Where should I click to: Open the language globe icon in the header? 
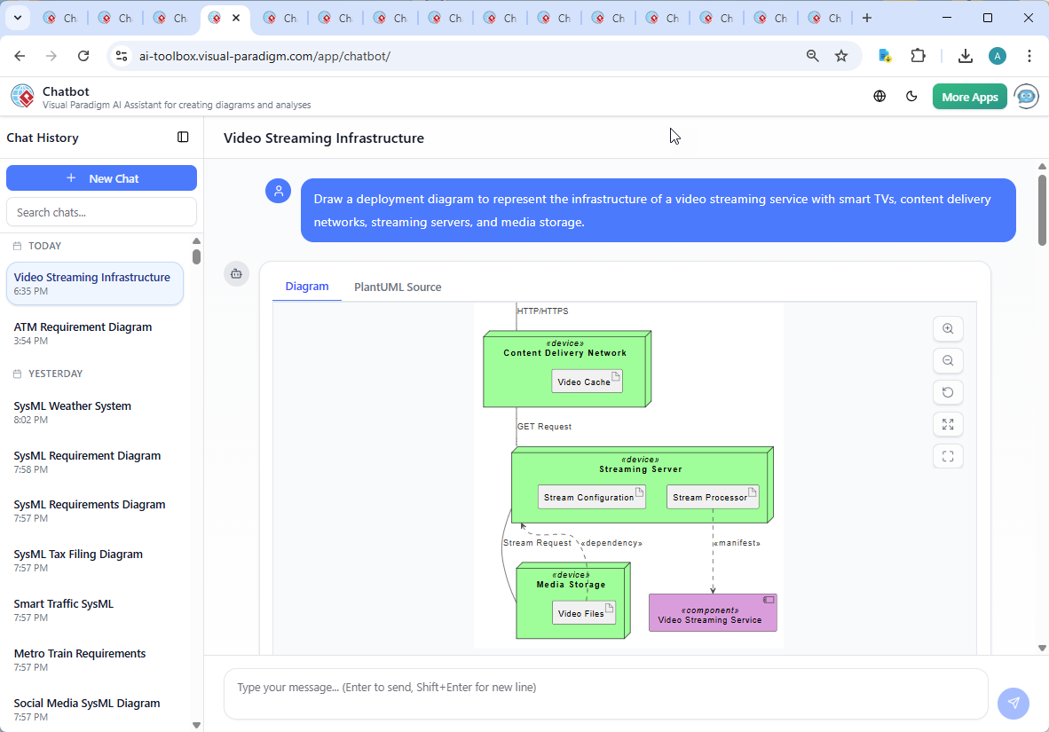tap(879, 96)
